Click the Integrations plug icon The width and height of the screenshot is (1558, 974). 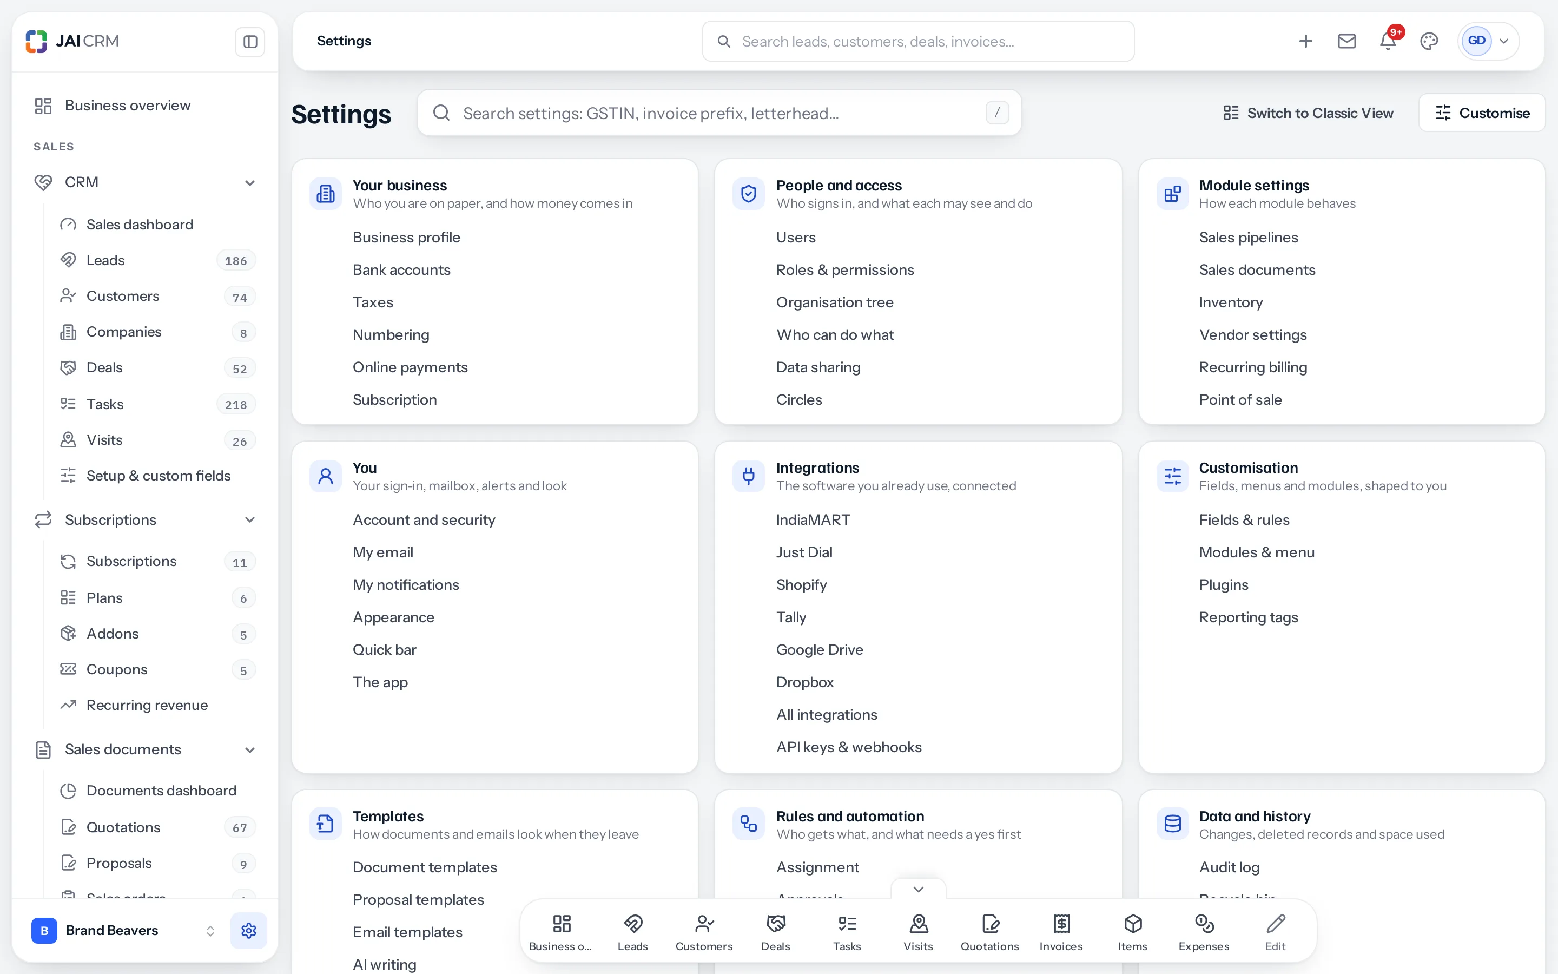749,476
